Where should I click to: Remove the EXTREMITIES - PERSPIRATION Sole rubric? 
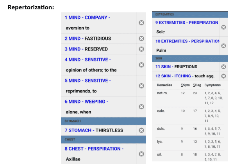tap(223, 27)
